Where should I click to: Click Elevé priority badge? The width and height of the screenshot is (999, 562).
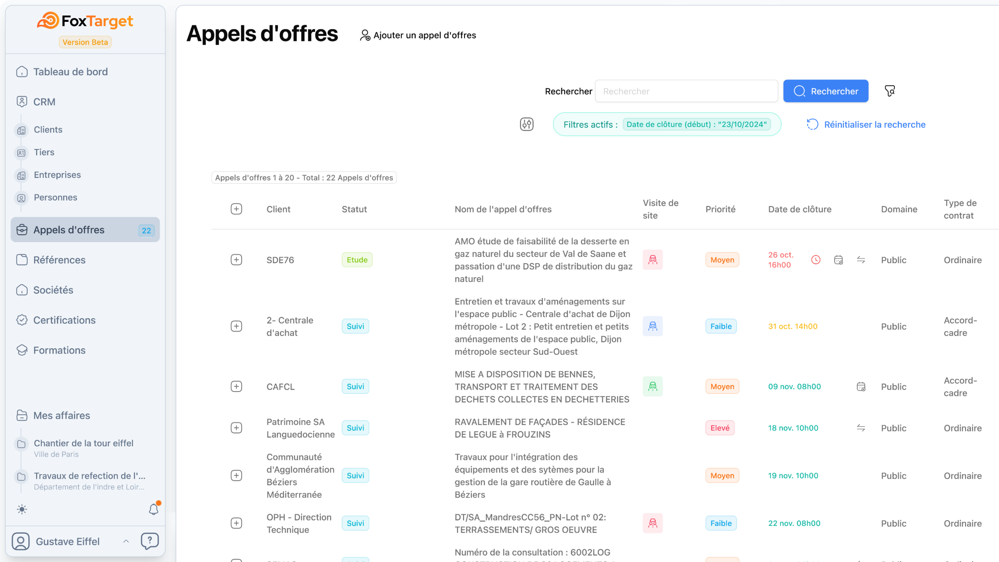tap(720, 428)
